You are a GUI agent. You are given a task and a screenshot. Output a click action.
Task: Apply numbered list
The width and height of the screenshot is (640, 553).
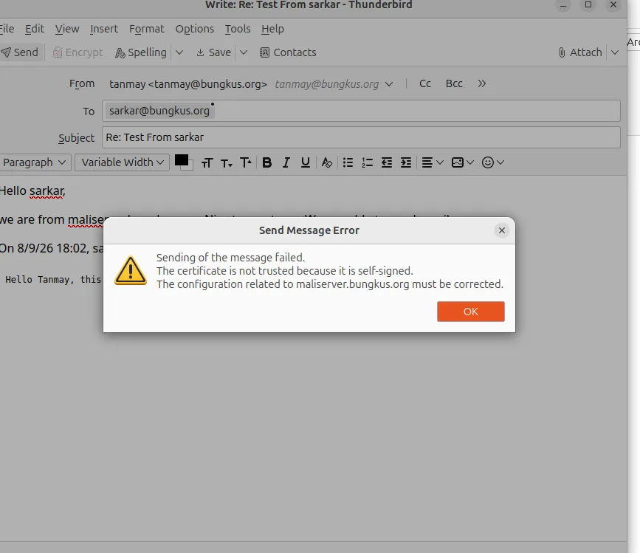tap(367, 163)
